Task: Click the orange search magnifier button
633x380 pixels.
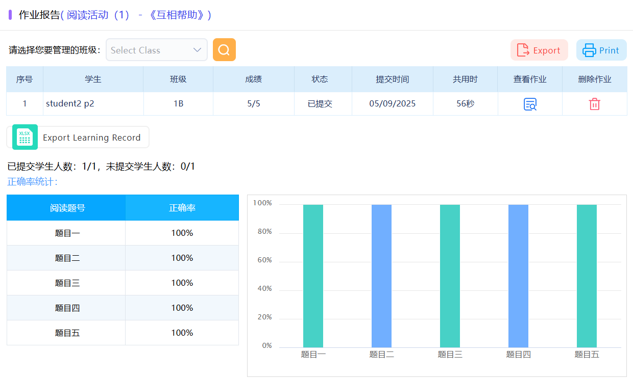Action: (x=224, y=50)
